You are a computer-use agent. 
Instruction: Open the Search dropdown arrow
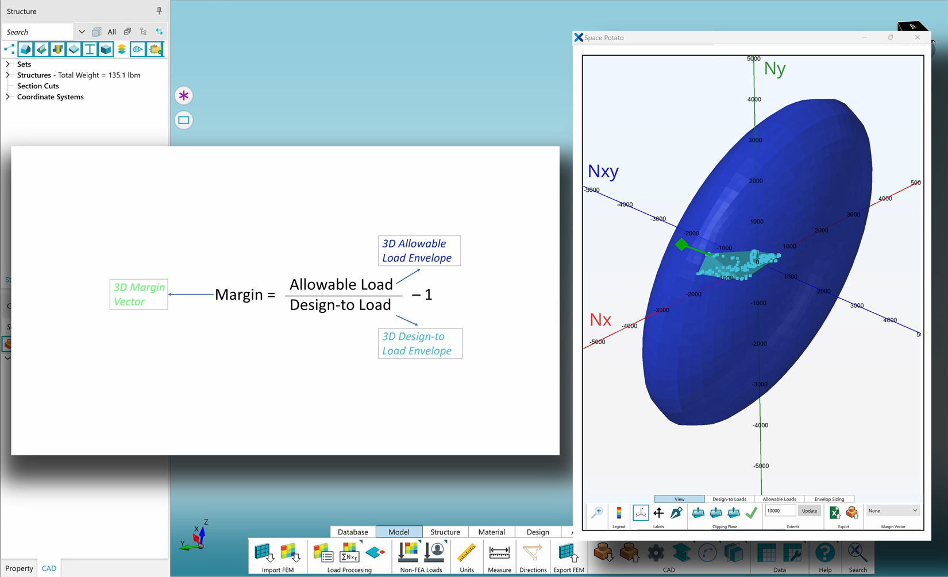pos(82,32)
